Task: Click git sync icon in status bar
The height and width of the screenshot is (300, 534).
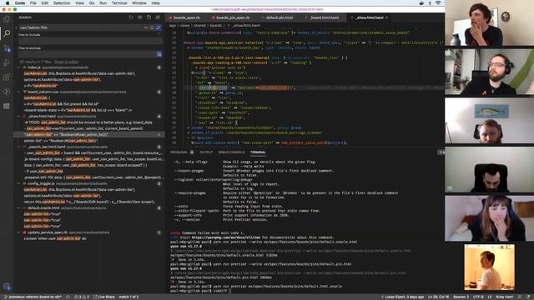Action: click(68, 297)
